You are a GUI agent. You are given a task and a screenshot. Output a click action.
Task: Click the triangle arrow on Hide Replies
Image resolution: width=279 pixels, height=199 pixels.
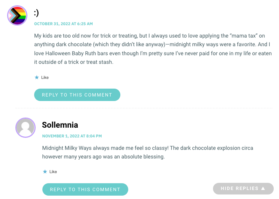tap(263, 188)
